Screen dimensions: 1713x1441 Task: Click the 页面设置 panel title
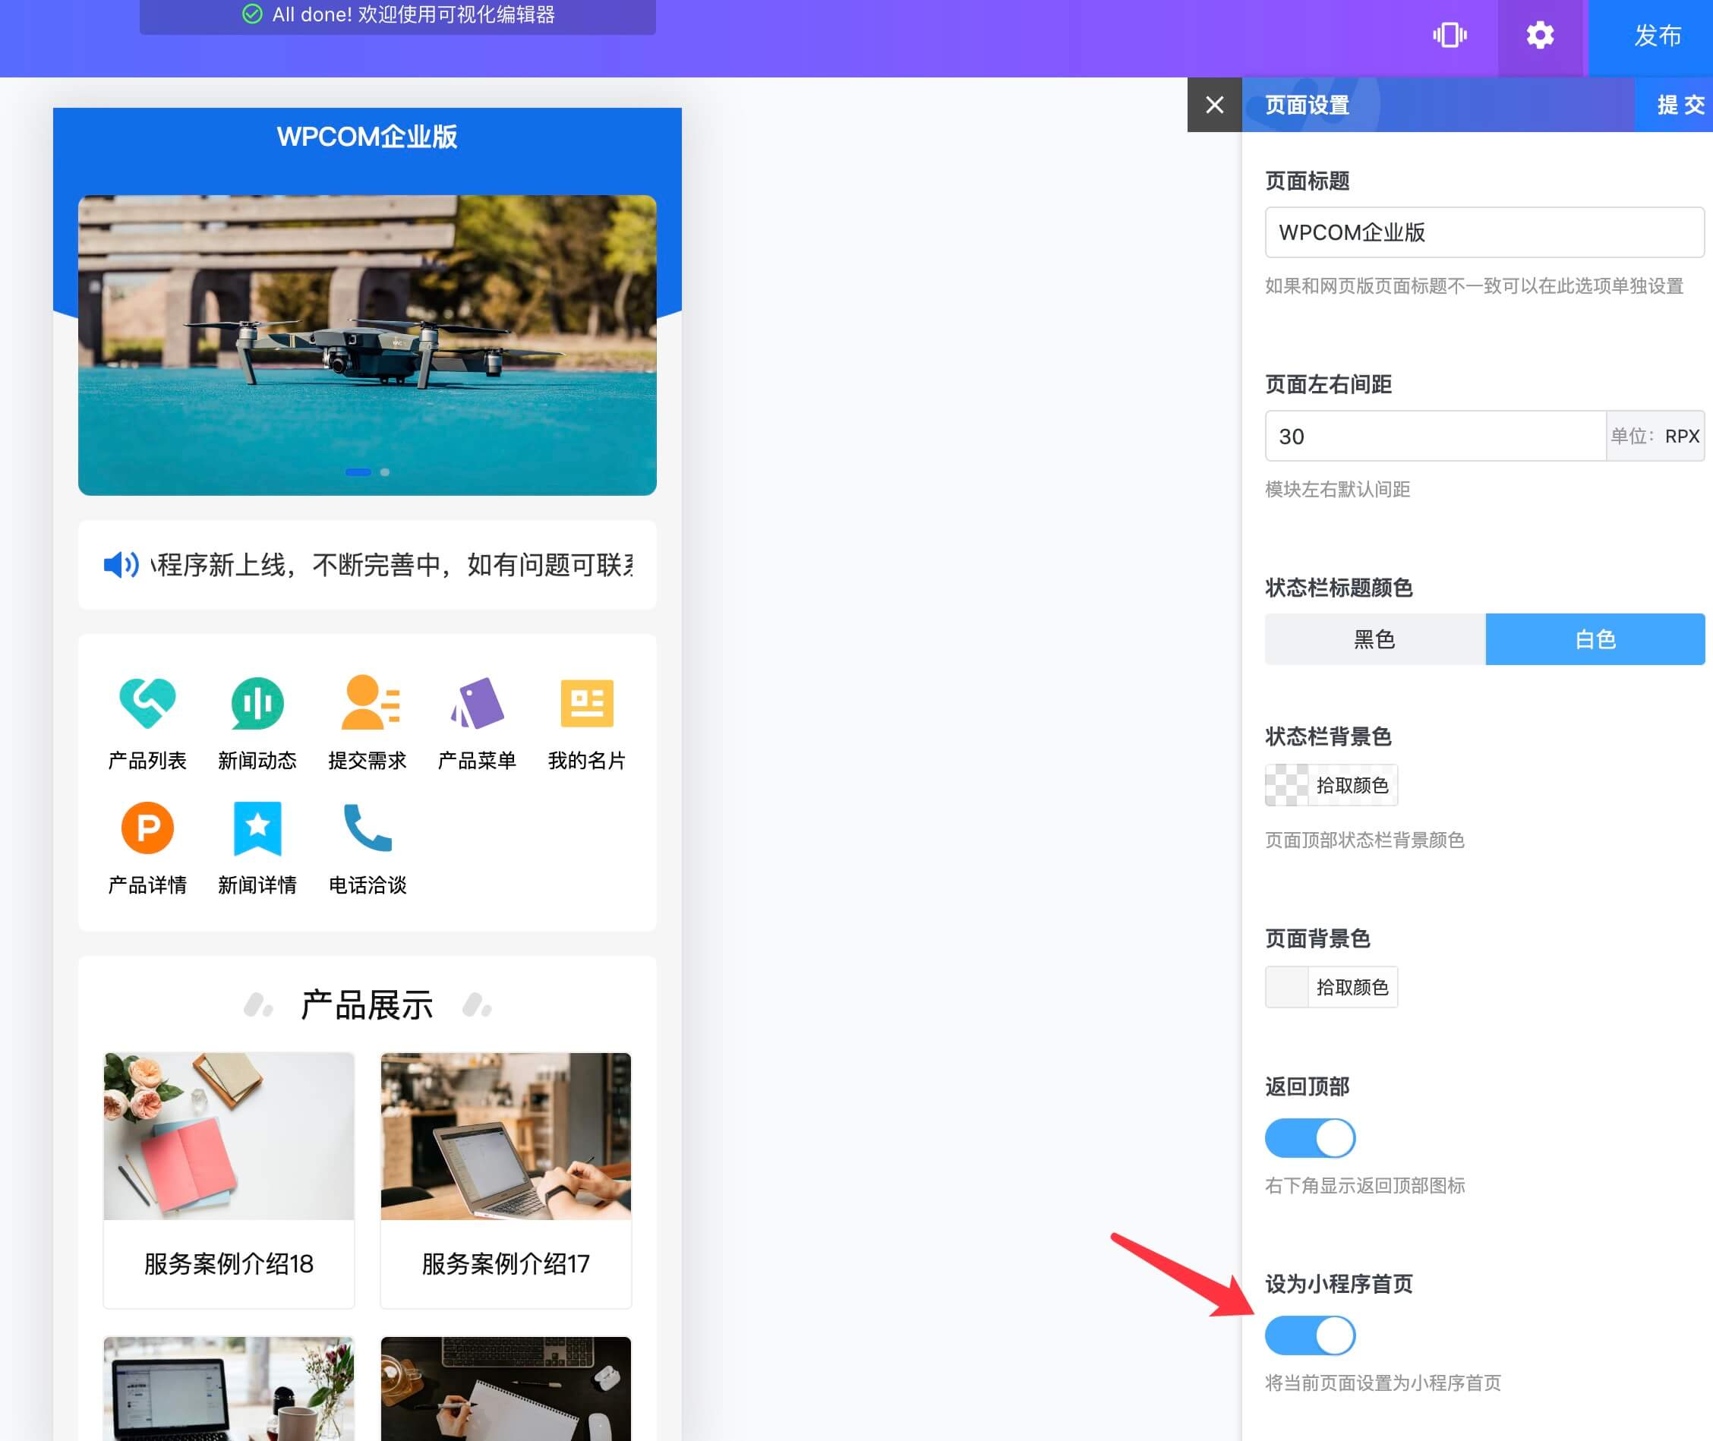pos(1307,105)
